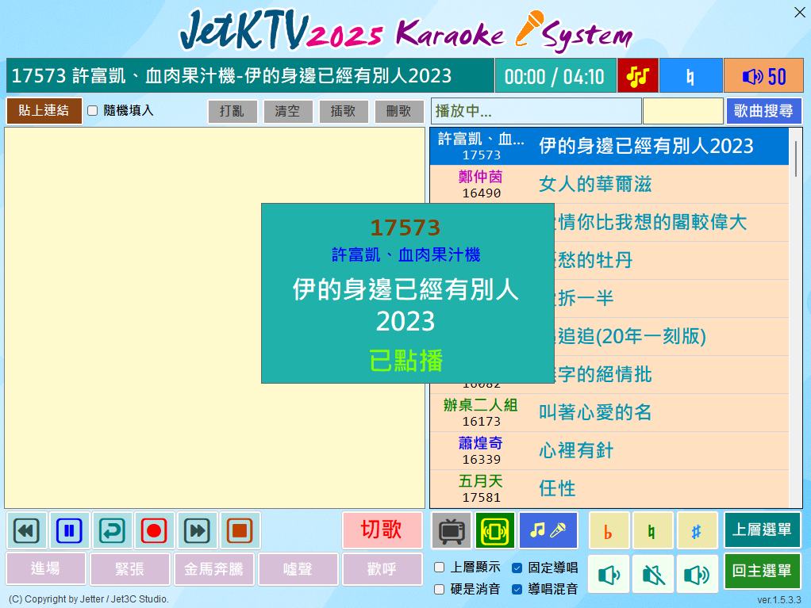
Task: Pause the current song
Action: [69, 530]
